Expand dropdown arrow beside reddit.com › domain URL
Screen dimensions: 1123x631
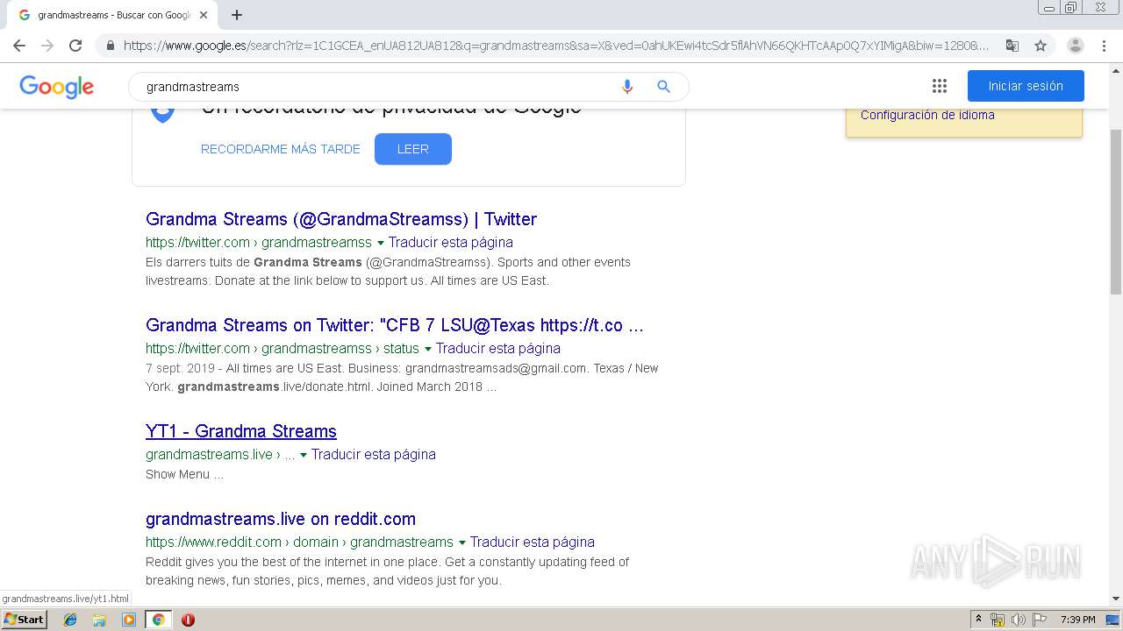(461, 542)
